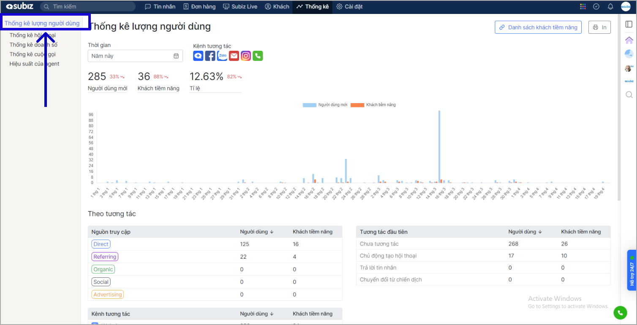Sort 'Tương tác đầu tiên' table by Người dùng

[x=525, y=232]
